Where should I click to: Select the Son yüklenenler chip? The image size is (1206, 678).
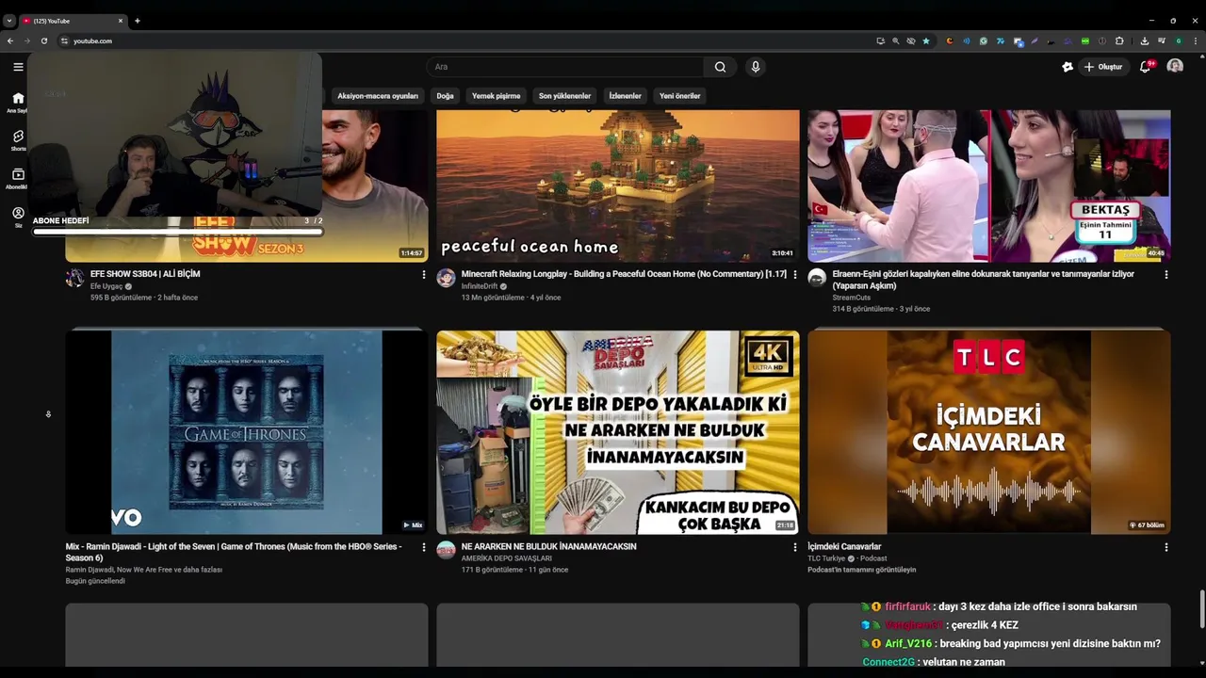coord(564,96)
